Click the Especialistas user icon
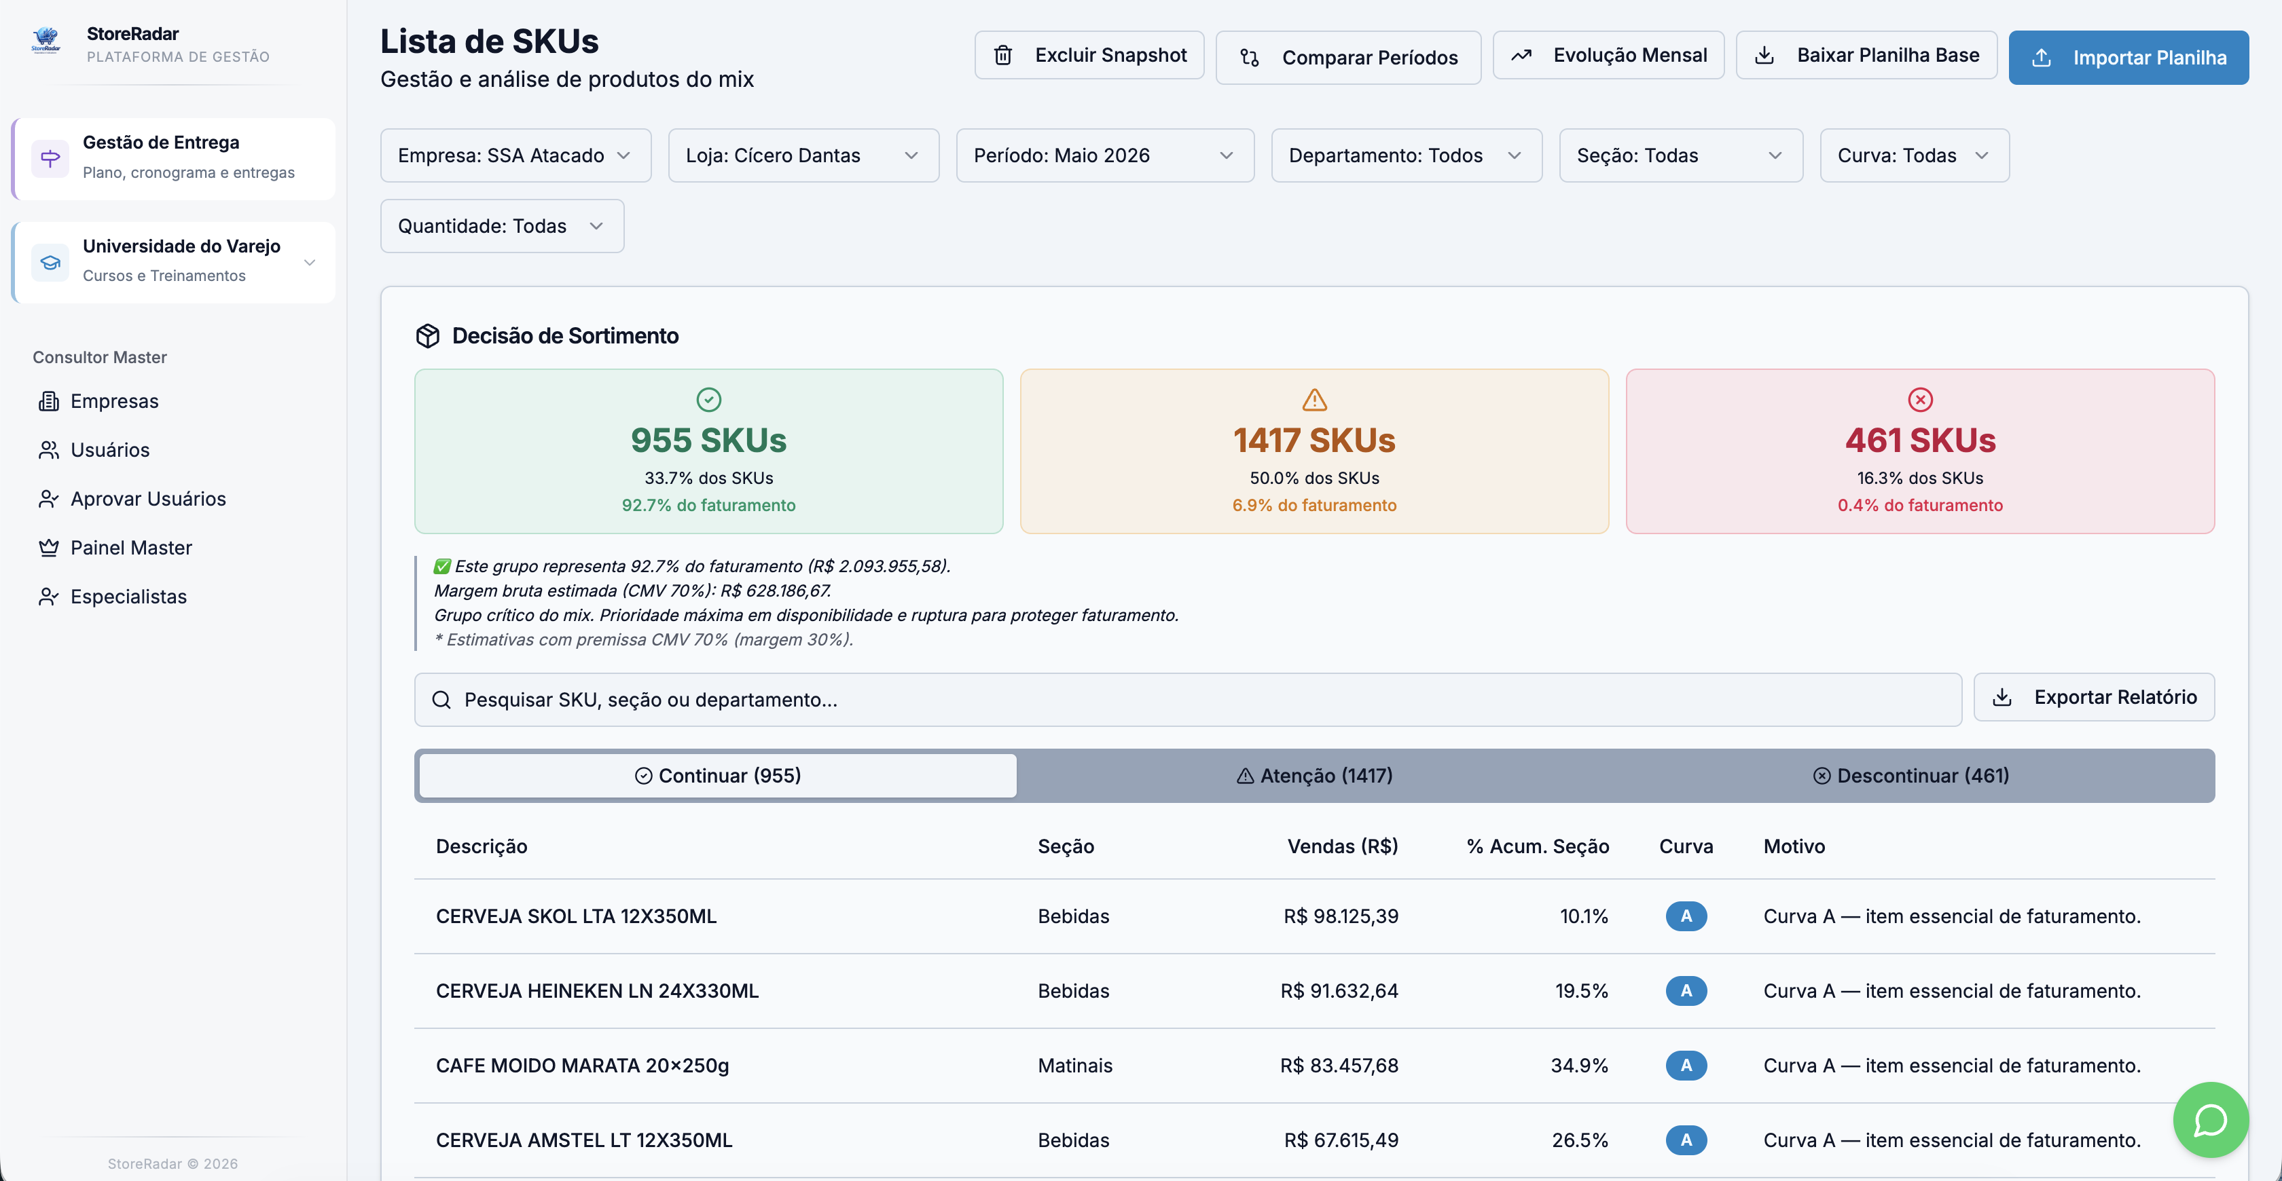The image size is (2282, 1181). click(49, 596)
